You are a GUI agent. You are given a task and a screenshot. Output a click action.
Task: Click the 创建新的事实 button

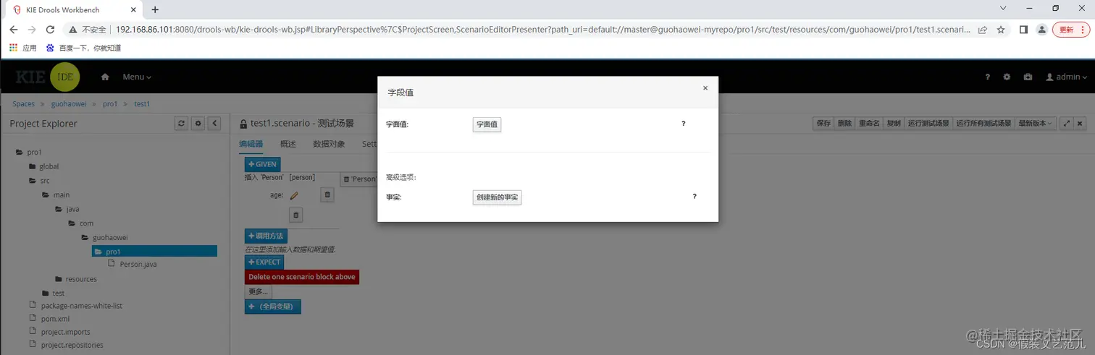[497, 197]
